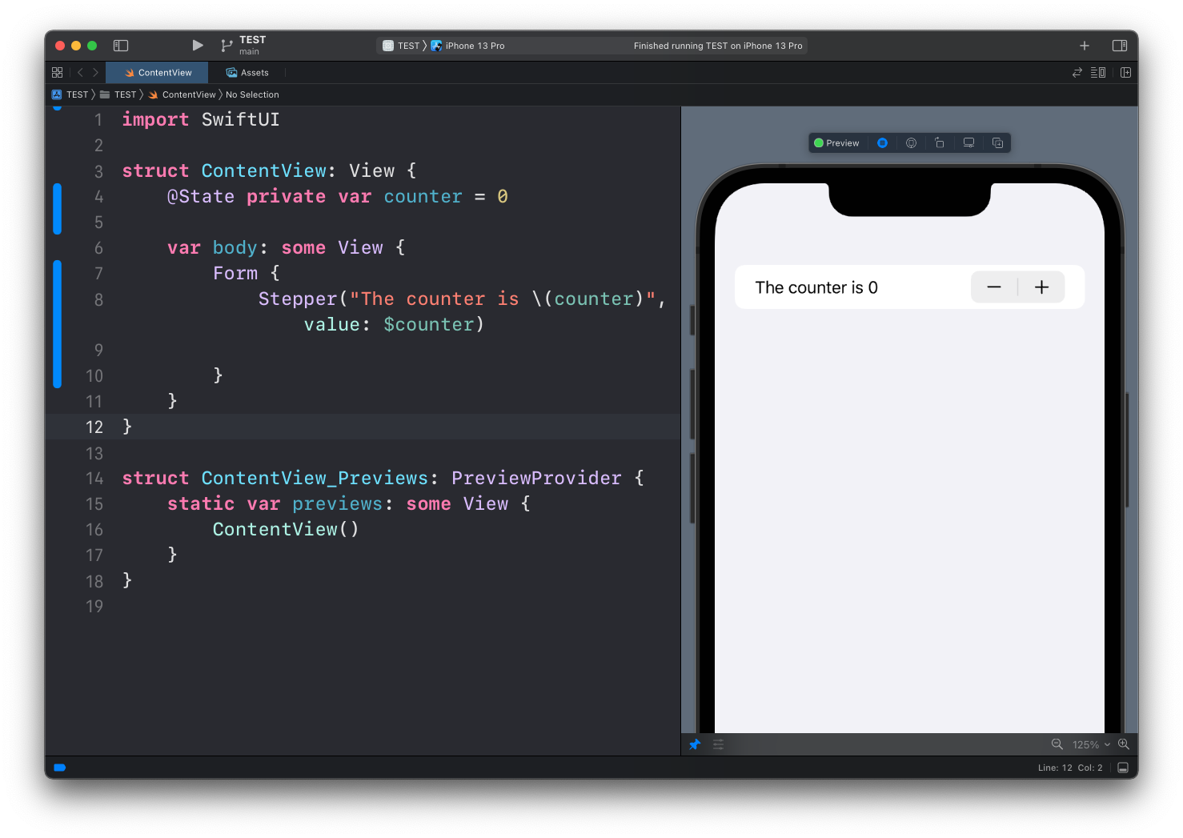This screenshot has height=838, width=1183.
Task: Toggle the right inspector panel
Action: 1120,46
